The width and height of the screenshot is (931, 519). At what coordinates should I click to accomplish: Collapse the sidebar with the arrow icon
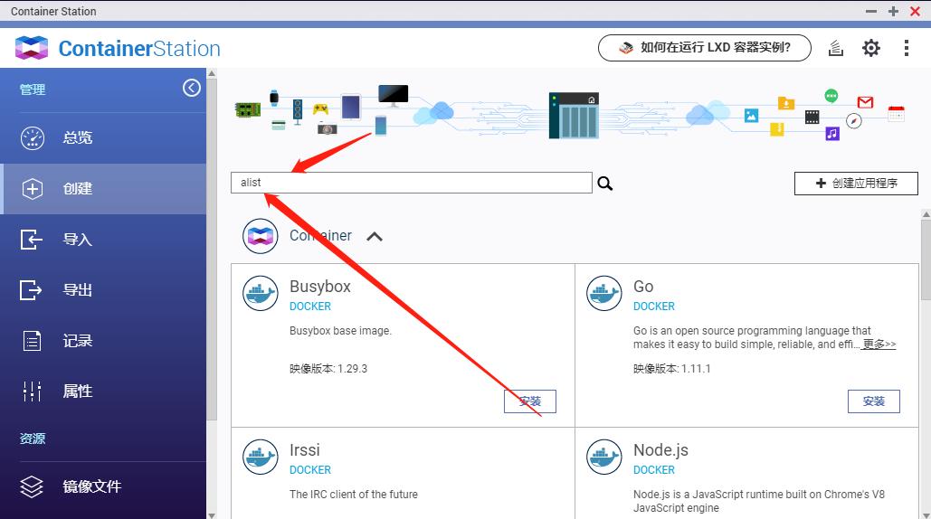coord(191,88)
